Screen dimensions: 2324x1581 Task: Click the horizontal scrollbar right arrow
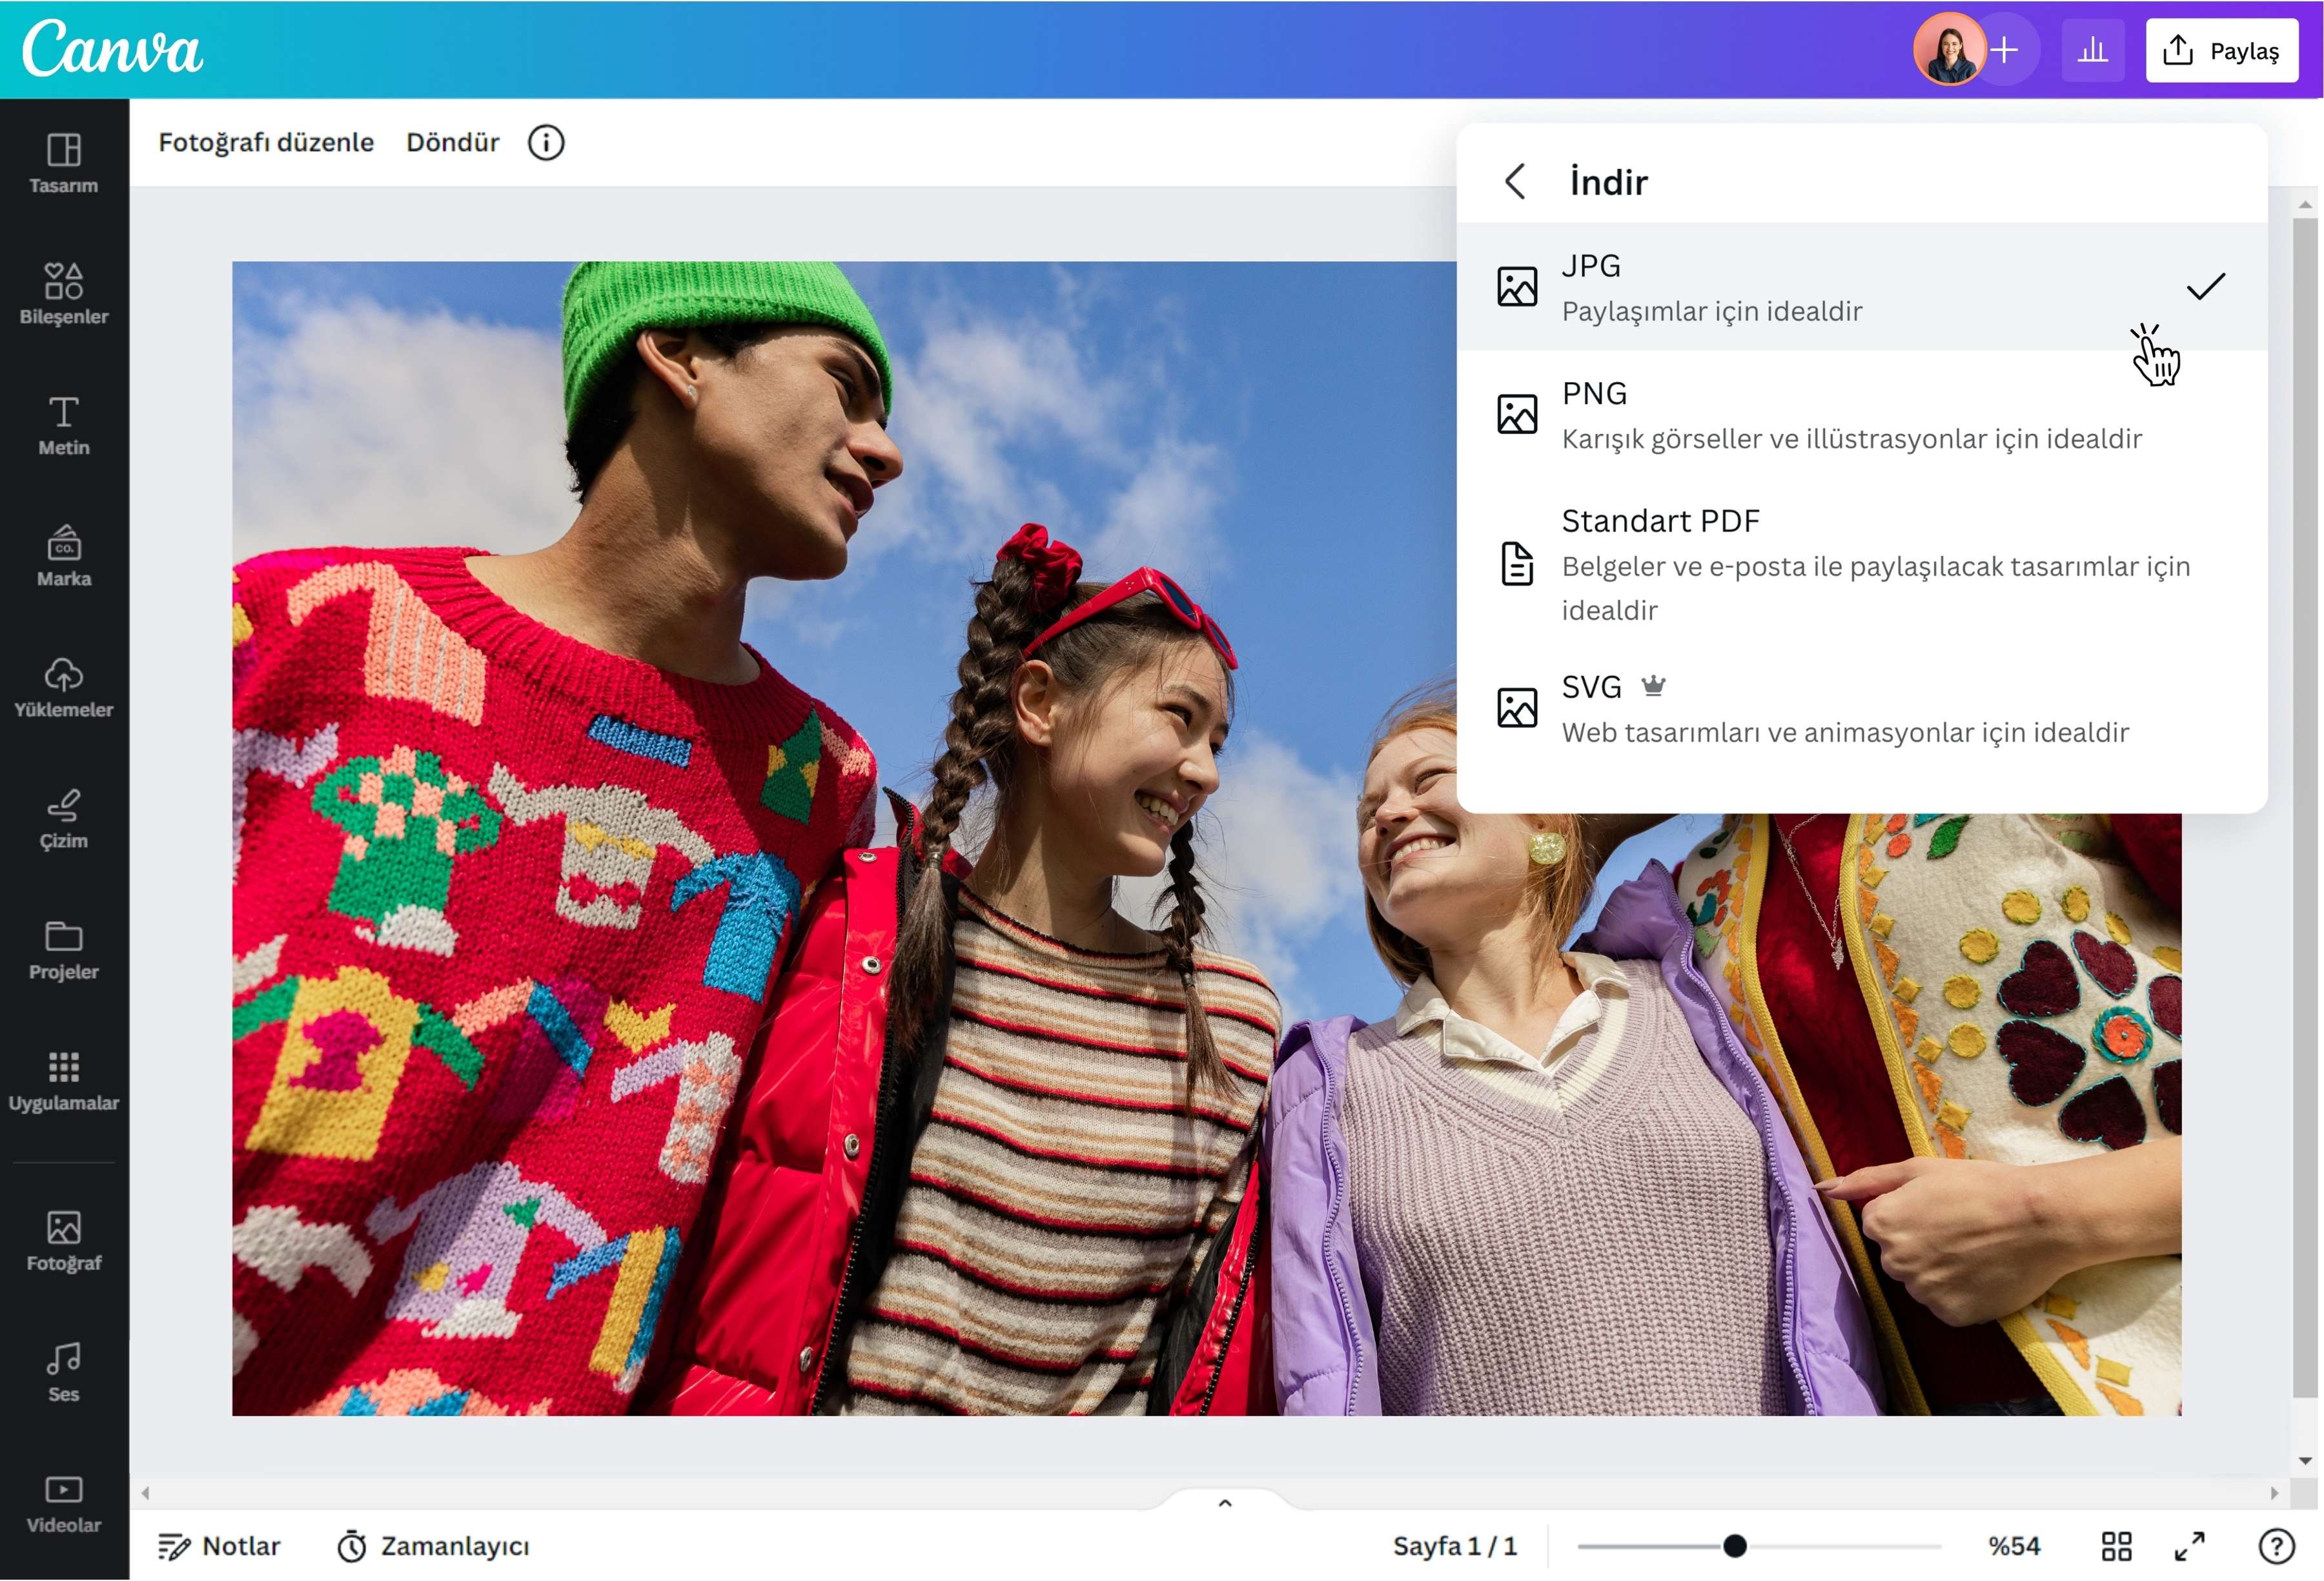tap(2275, 1493)
